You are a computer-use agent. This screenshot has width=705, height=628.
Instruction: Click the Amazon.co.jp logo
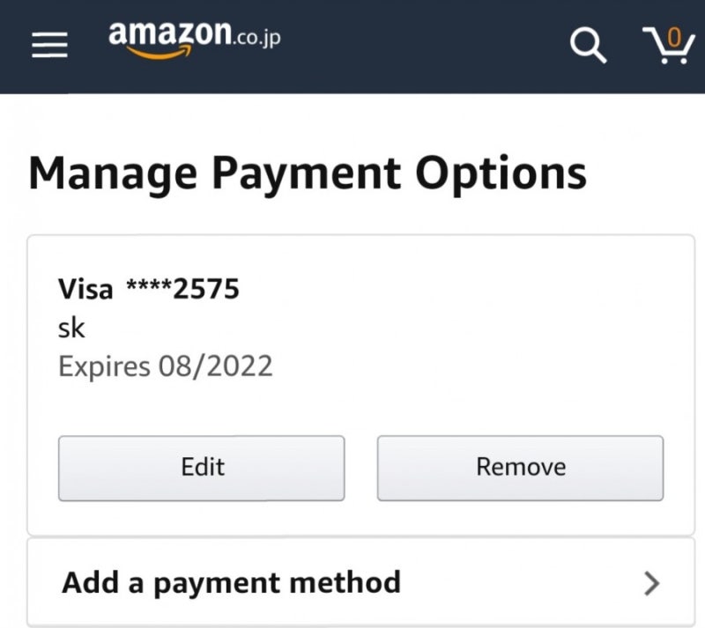194,39
